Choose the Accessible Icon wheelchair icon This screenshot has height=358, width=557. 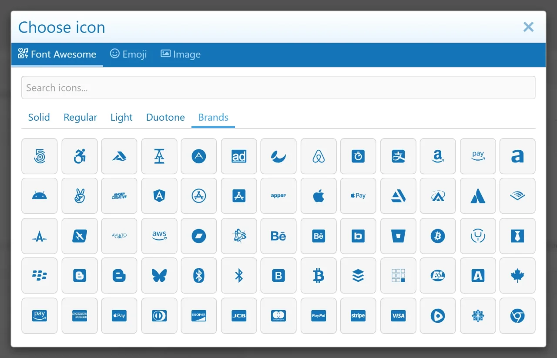[x=79, y=156]
